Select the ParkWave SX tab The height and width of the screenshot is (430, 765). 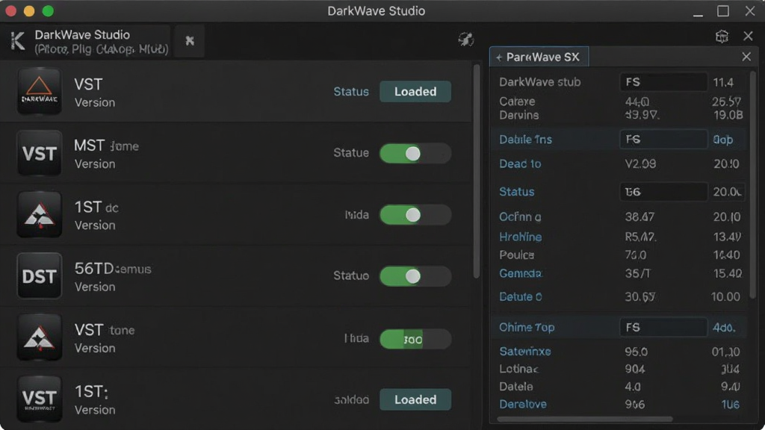point(539,57)
